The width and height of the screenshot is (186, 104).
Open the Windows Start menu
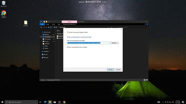[x=2, y=102]
